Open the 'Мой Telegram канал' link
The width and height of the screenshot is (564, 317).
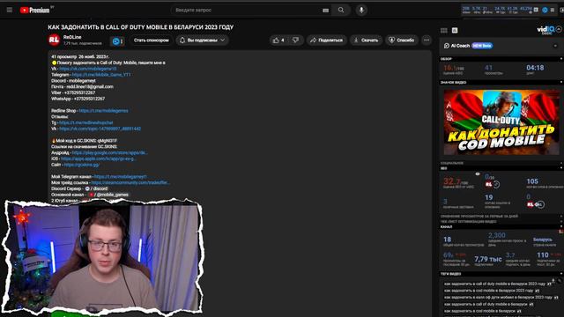click(120, 176)
